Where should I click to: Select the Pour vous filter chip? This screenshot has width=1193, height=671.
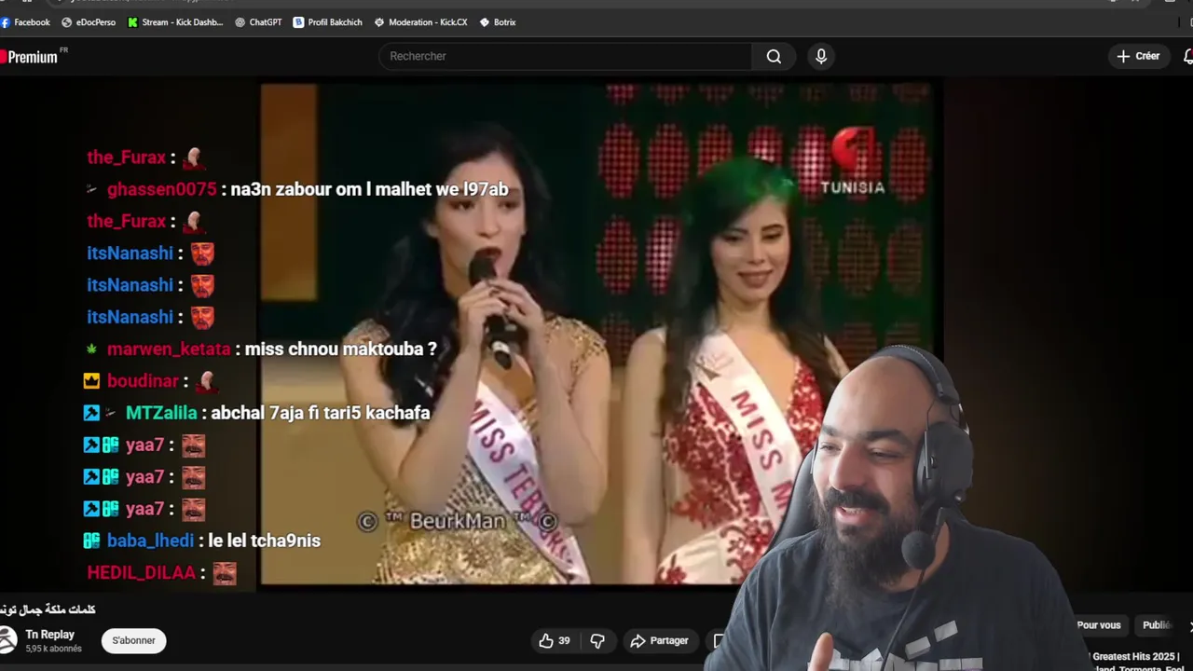[1099, 625]
